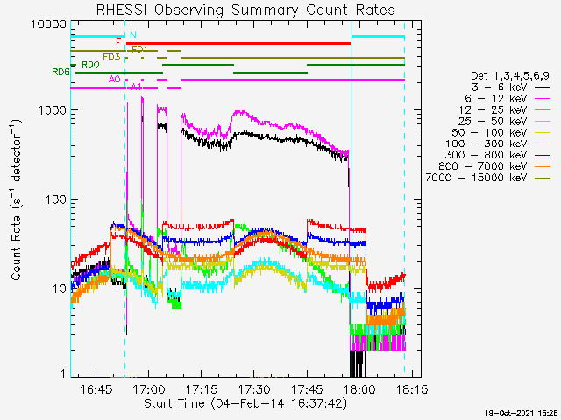Screen dimensions: 561x420
Task: Click the '19-Oct-2021 15:26' timestamp
Action: (522, 413)
